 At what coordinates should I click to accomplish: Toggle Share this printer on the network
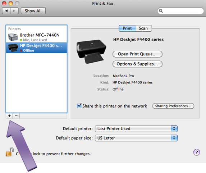(79, 106)
